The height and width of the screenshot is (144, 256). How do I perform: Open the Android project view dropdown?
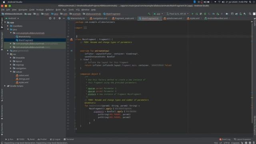click(12, 18)
